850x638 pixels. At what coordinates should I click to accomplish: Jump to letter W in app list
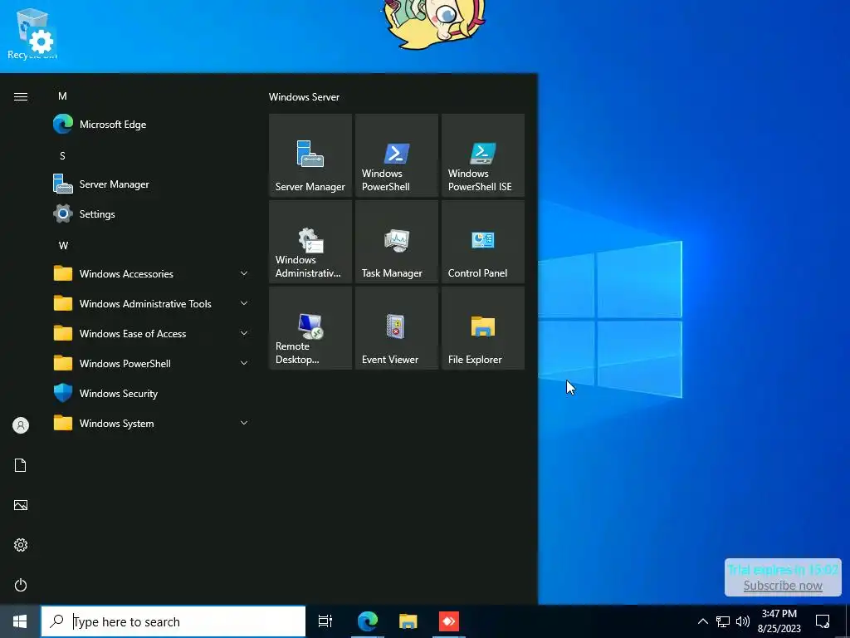pos(63,246)
